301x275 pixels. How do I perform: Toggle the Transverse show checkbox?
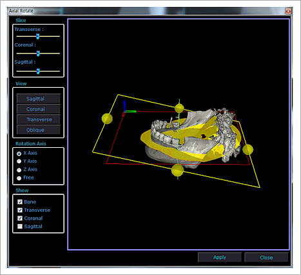20,210
